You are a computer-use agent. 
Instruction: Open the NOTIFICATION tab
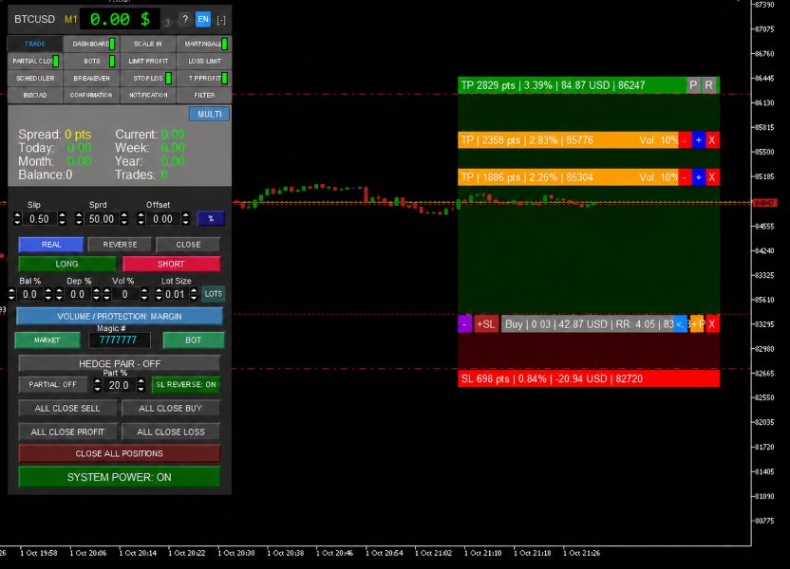[147, 95]
